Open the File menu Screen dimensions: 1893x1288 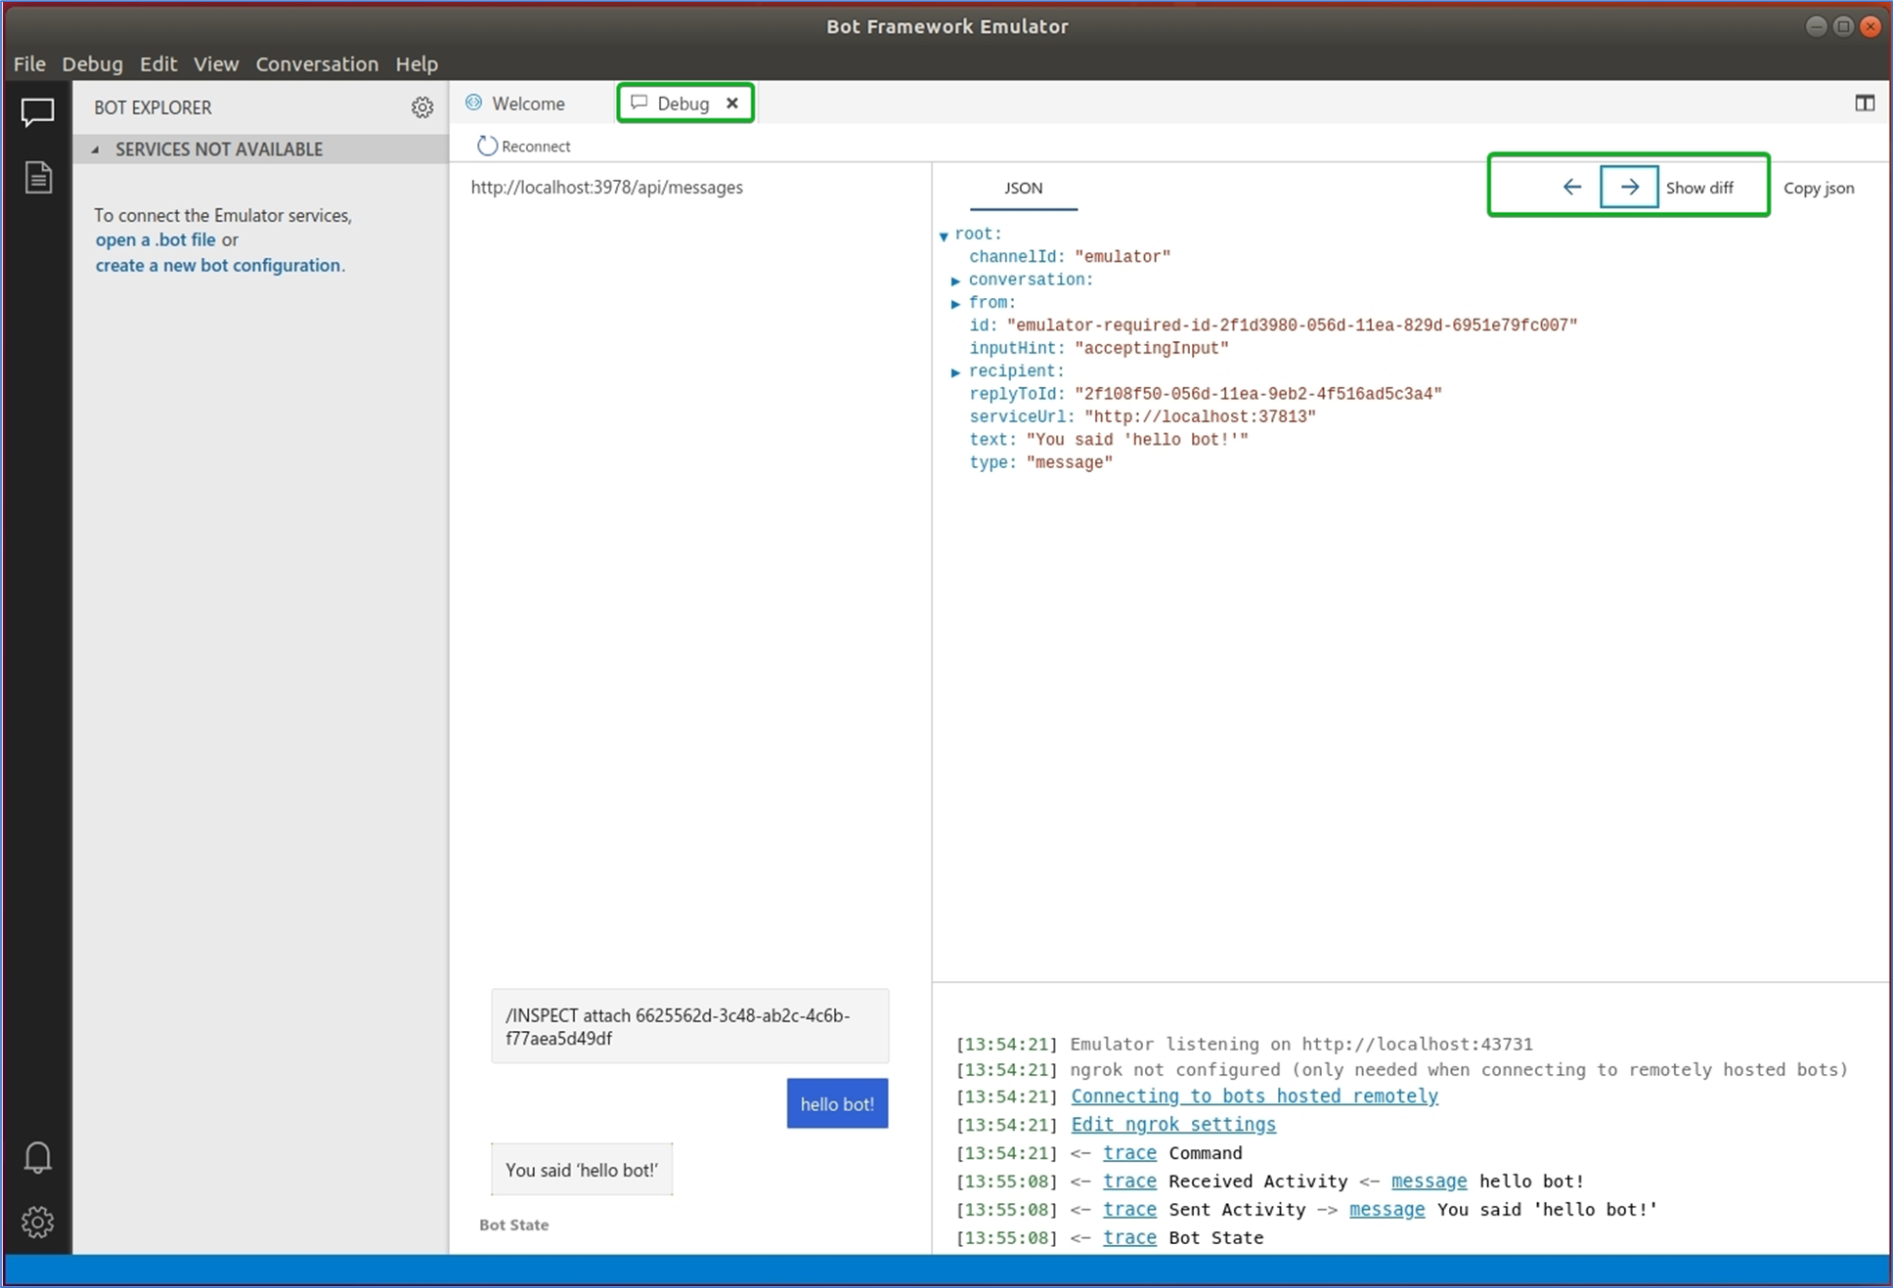29,64
